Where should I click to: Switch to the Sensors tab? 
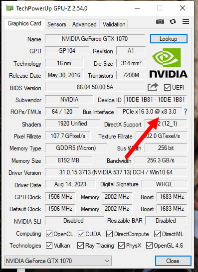click(57, 24)
